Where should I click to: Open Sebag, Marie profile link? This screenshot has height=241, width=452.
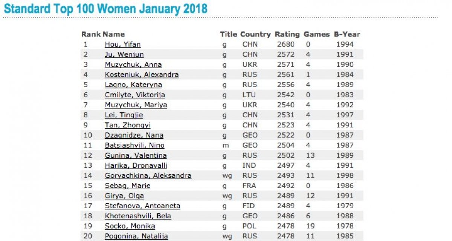(x=127, y=186)
